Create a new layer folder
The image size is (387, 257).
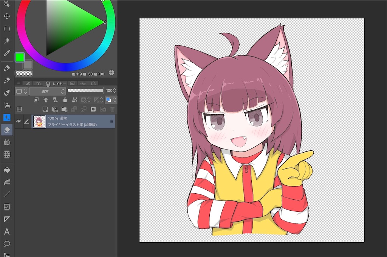(x=64, y=109)
